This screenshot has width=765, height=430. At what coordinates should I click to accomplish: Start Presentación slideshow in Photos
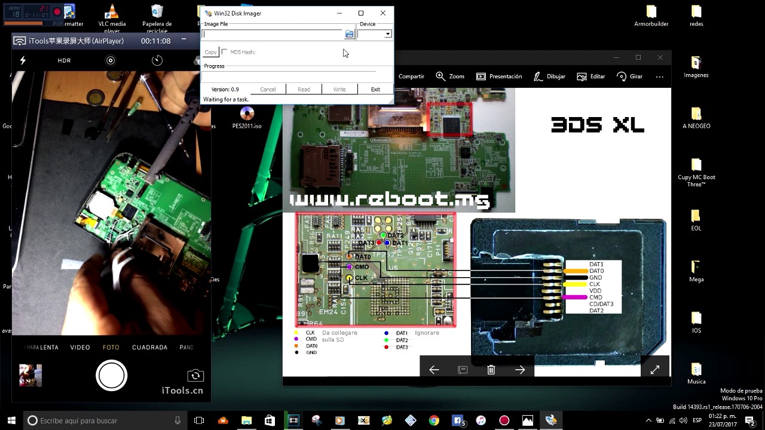tap(499, 76)
